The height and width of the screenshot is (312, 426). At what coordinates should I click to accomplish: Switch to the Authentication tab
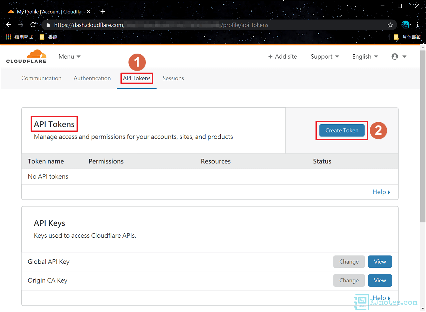coord(92,78)
